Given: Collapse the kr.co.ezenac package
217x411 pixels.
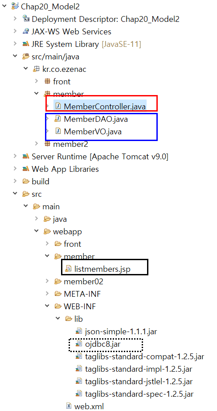Looking at the screenshot, I should tap(26, 69).
